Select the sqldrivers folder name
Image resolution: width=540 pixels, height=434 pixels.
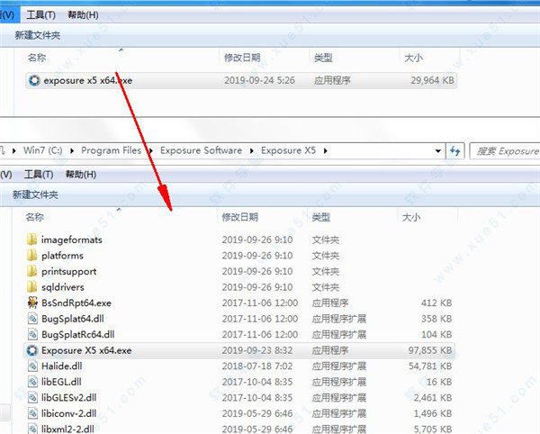(63, 287)
